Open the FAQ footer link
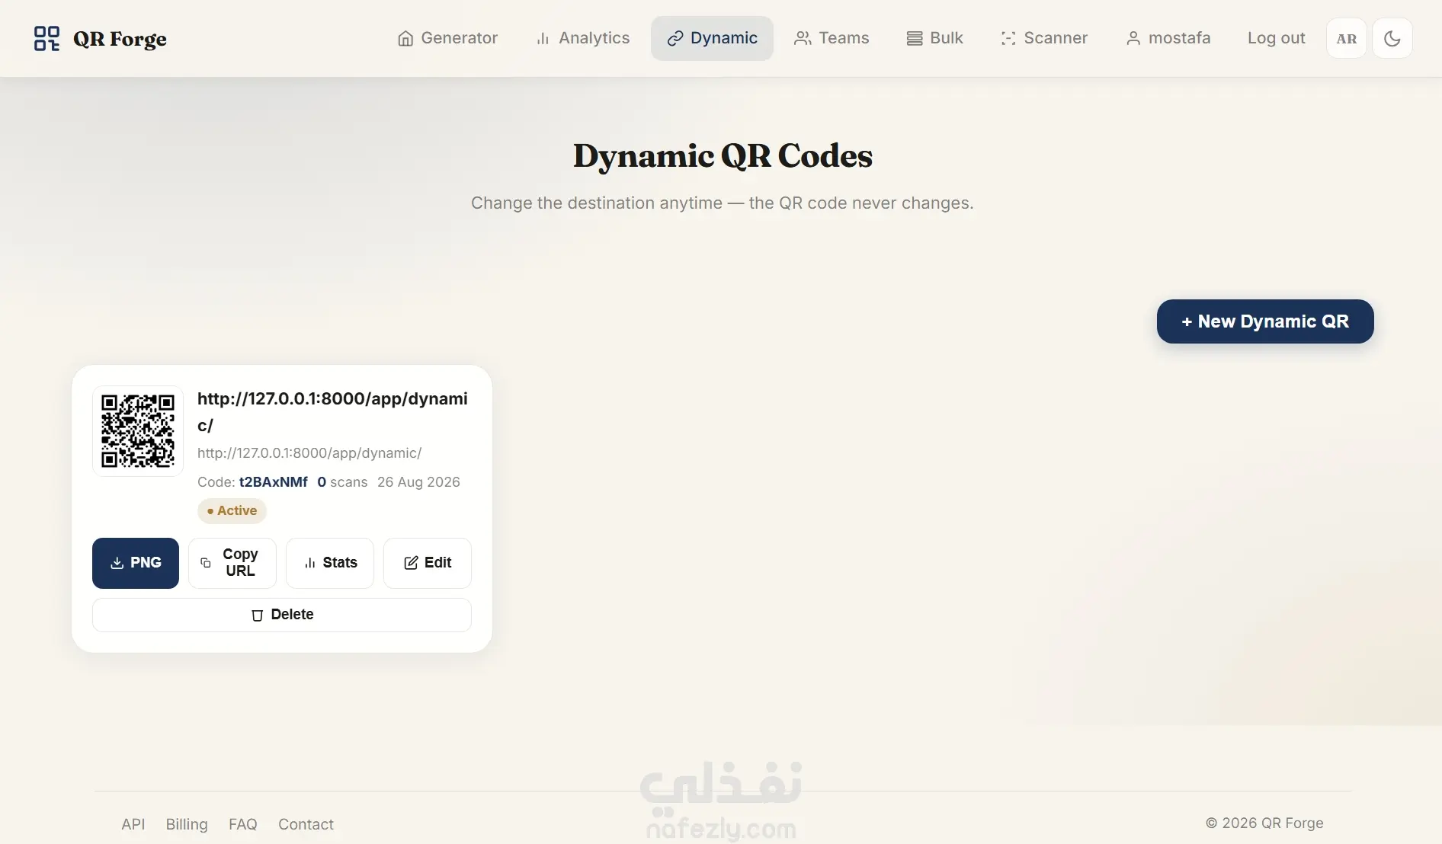Screen dimensions: 1442x844 click(x=243, y=824)
